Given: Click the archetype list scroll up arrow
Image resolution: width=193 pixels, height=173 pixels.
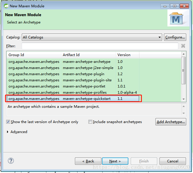Looking at the screenshot, I should pyautogui.click(x=184, y=54).
